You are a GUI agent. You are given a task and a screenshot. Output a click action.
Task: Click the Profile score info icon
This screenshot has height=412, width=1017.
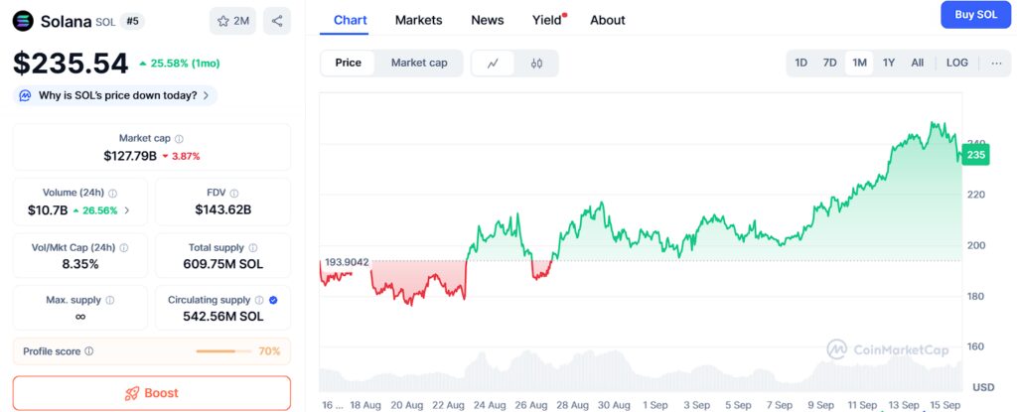pos(89,351)
